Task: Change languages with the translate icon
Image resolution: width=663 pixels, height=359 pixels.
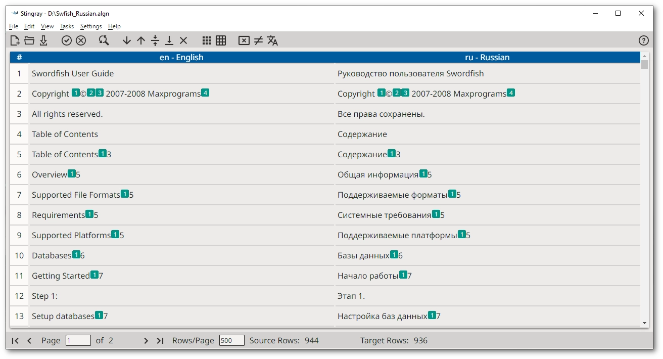Action: (272, 40)
